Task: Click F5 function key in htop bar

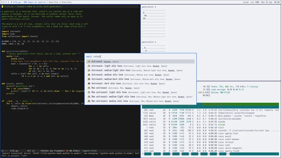Action: coord(181,154)
